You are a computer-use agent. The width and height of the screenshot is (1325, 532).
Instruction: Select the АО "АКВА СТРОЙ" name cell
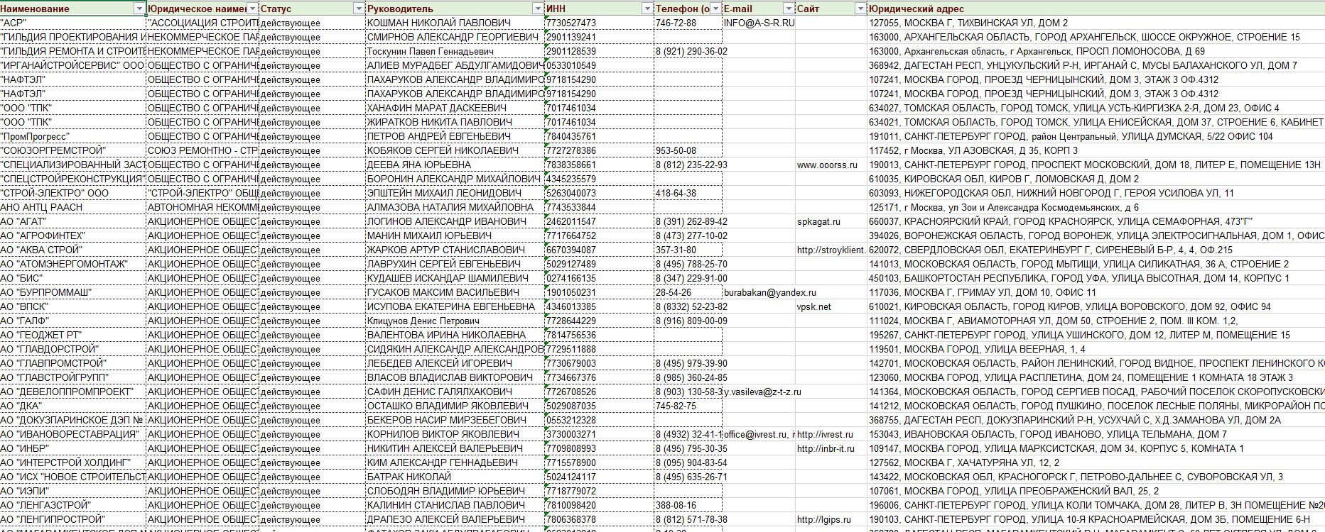(72, 250)
